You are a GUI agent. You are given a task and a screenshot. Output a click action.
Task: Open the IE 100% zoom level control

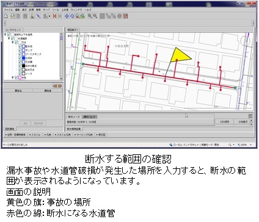(x=244, y=145)
